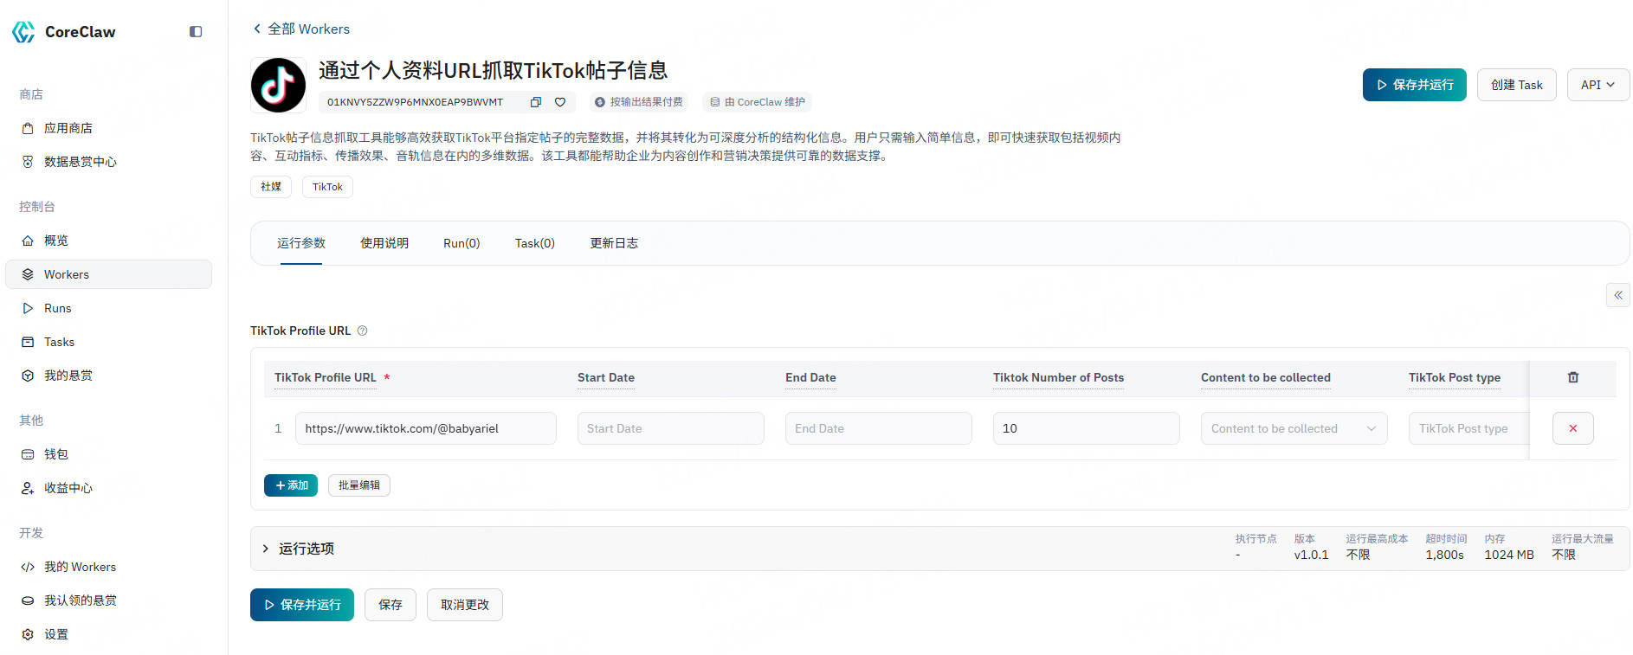Click the trash icon in table header

pyautogui.click(x=1572, y=377)
